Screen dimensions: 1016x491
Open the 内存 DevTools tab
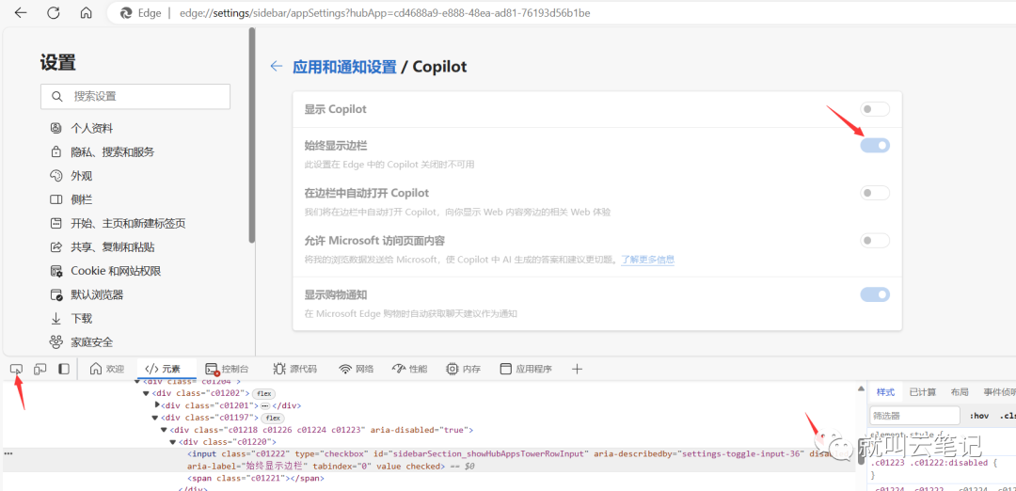point(463,370)
